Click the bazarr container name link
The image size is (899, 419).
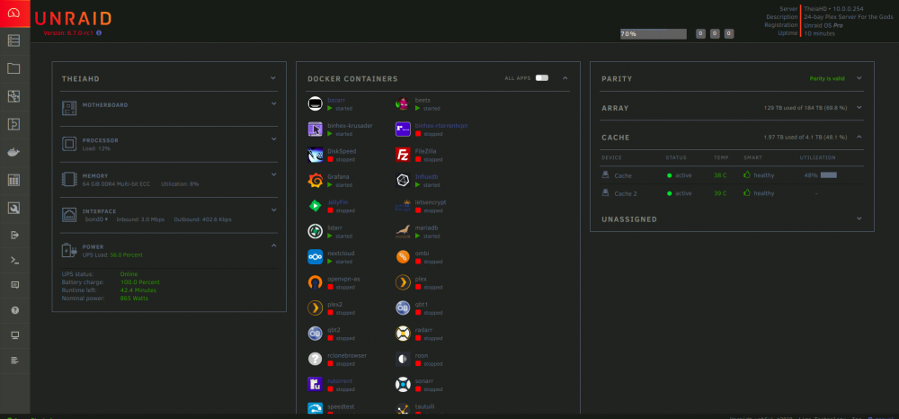click(336, 101)
